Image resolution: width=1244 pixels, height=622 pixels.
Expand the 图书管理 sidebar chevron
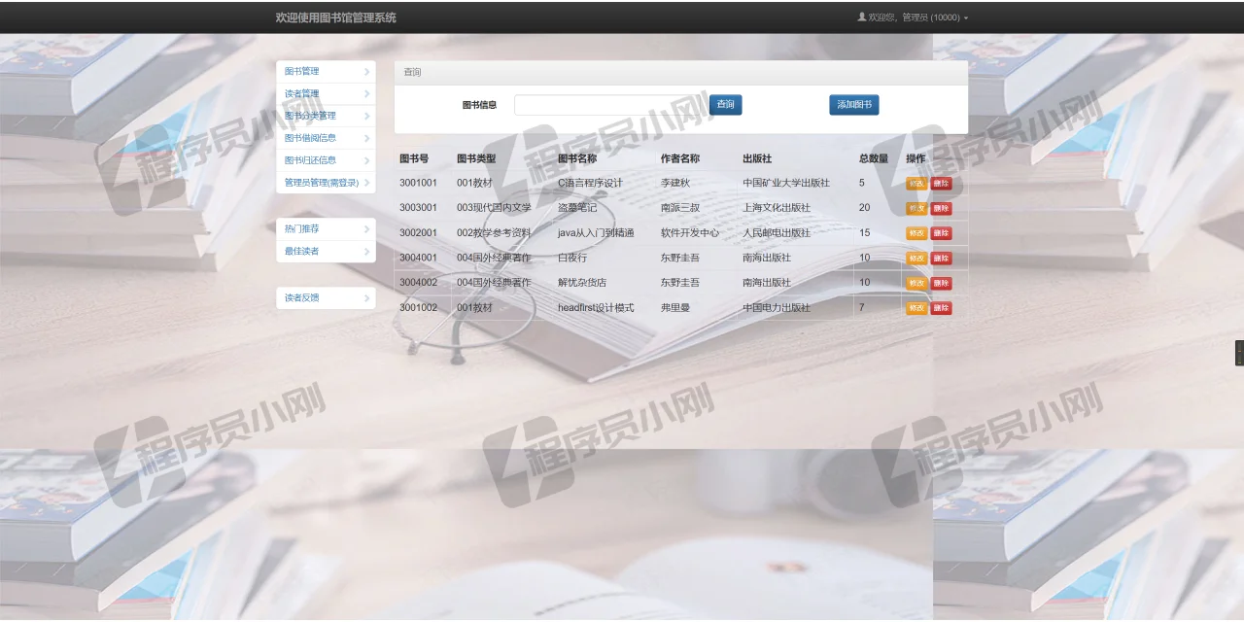[366, 71]
